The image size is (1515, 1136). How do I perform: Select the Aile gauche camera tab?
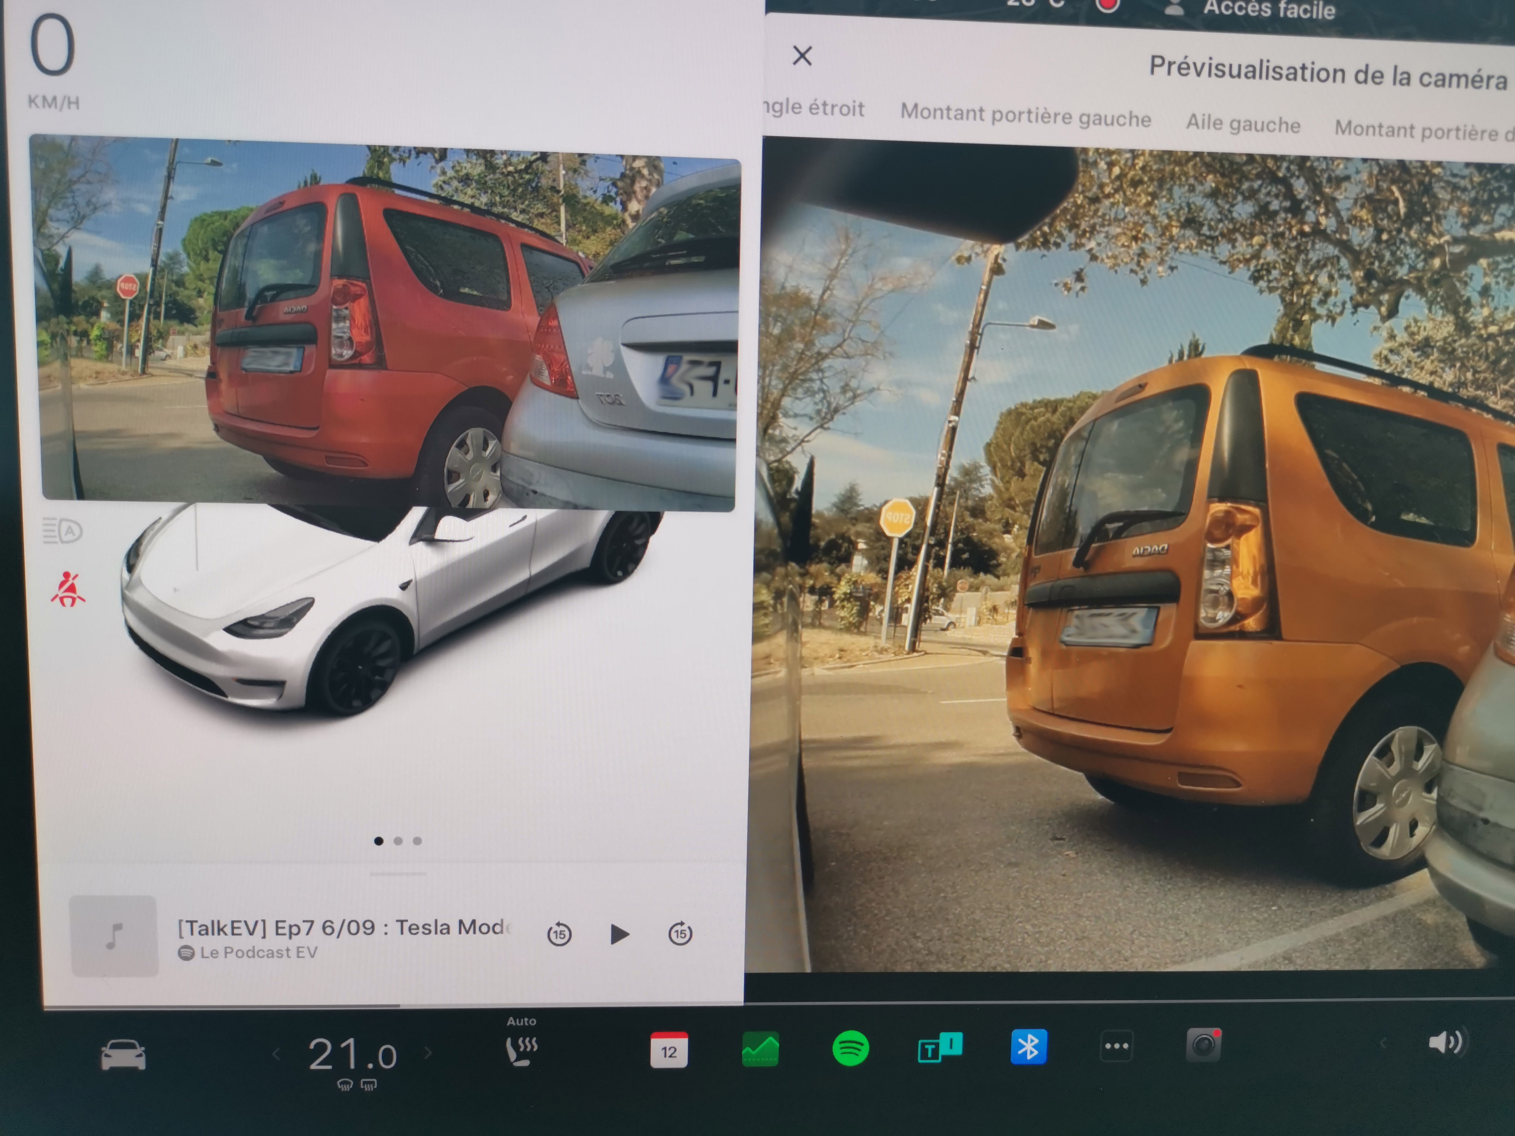pos(1243,125)
